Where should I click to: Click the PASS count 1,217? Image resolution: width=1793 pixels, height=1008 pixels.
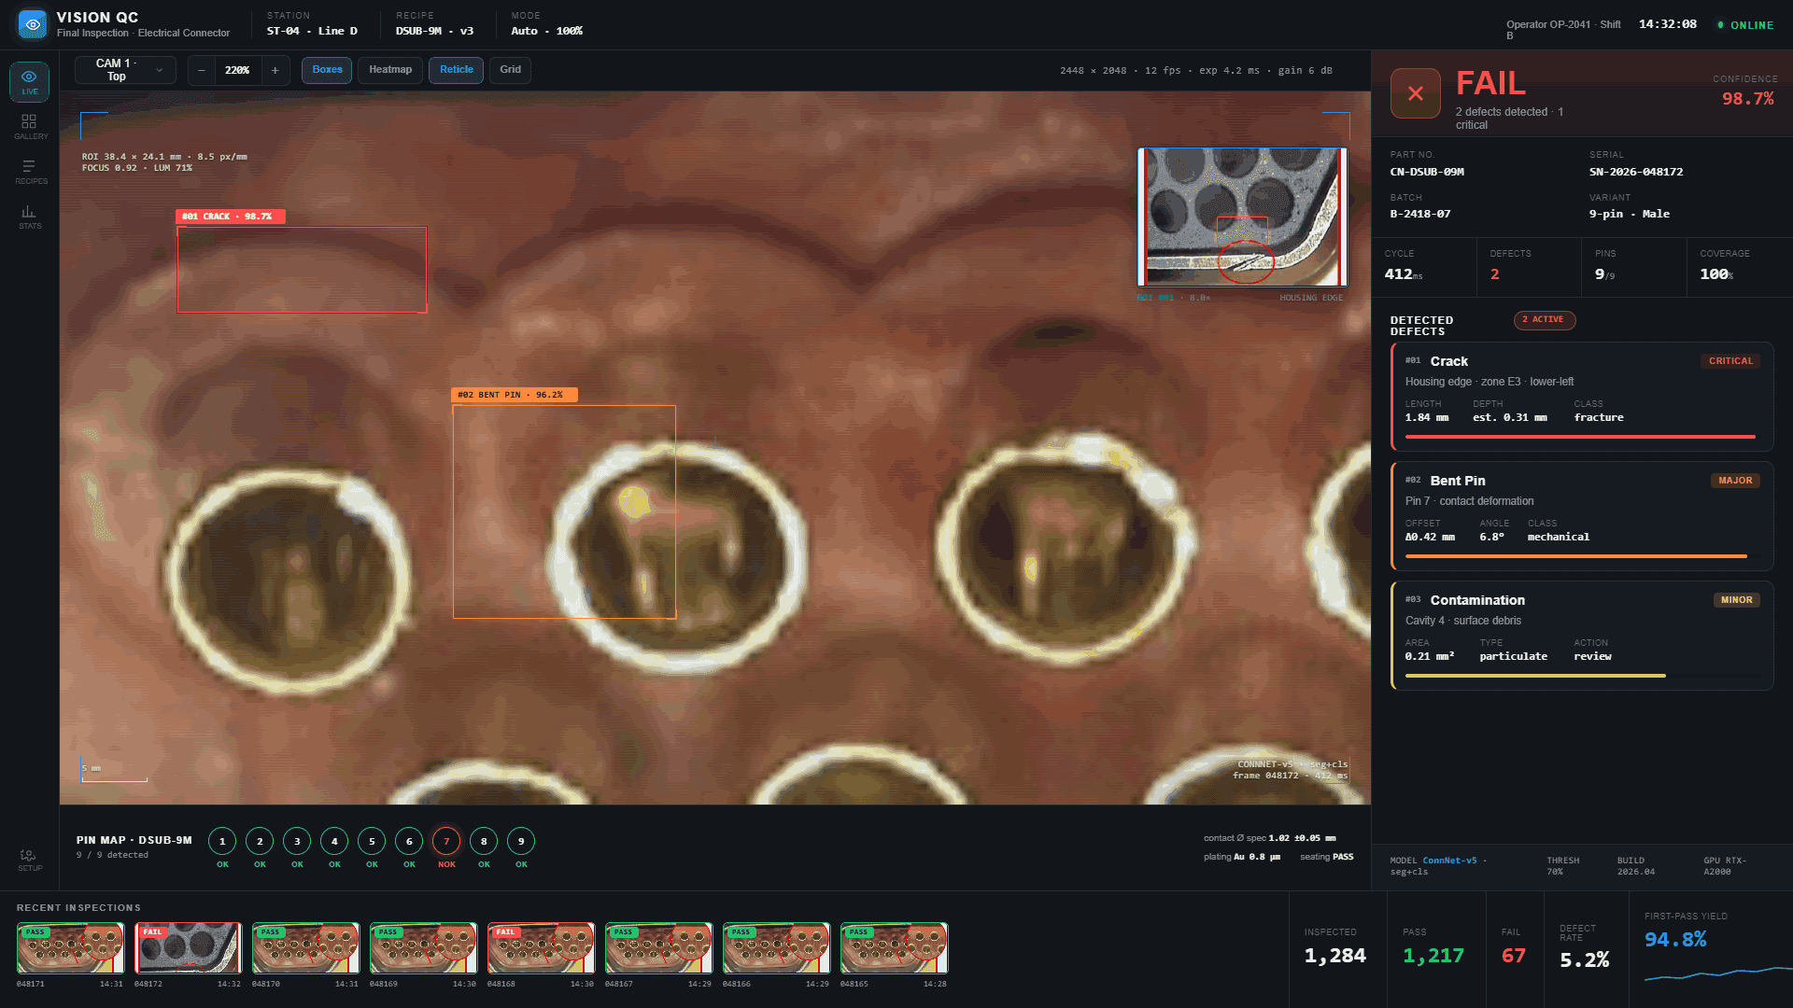pyautogui.click(x=1433, y=956)
